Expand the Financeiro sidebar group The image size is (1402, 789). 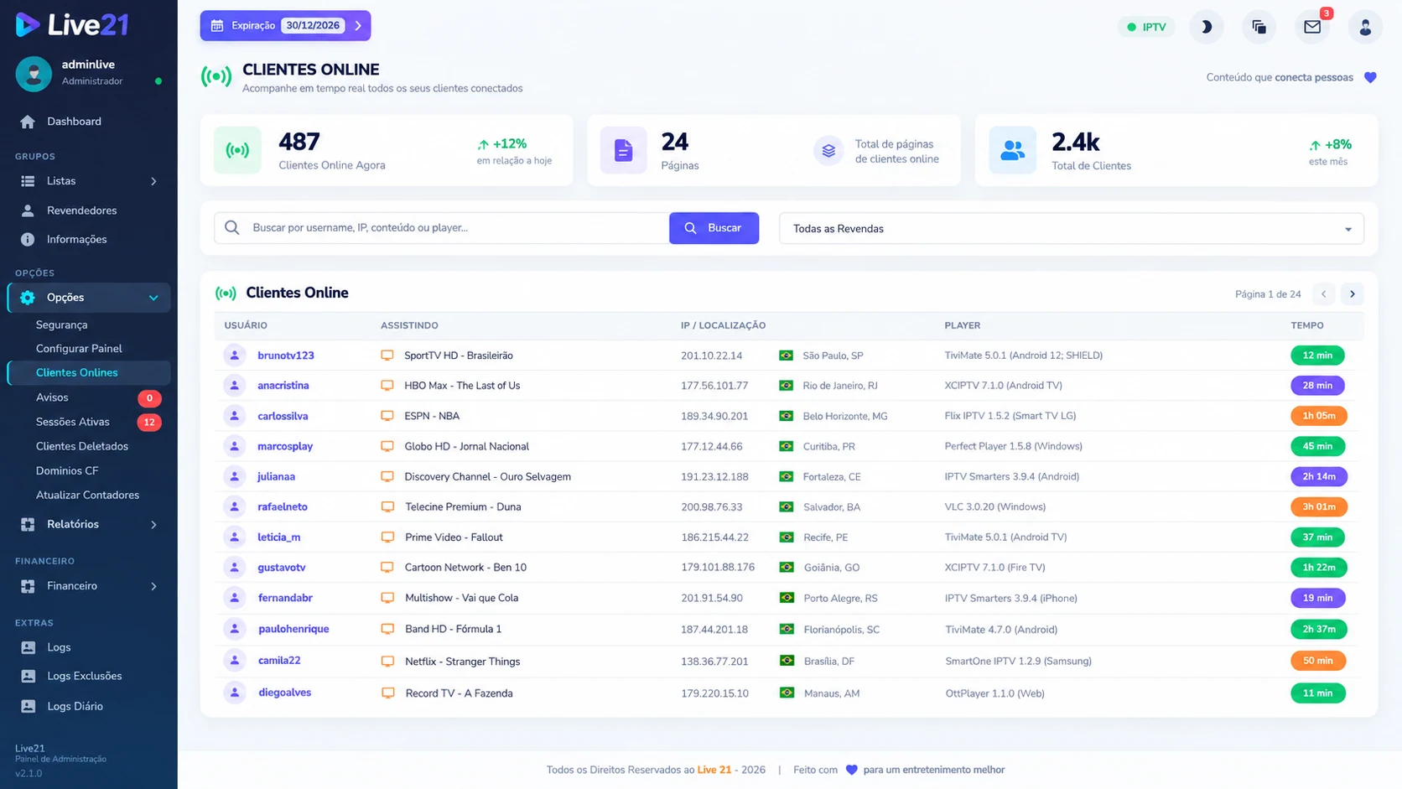89,586
